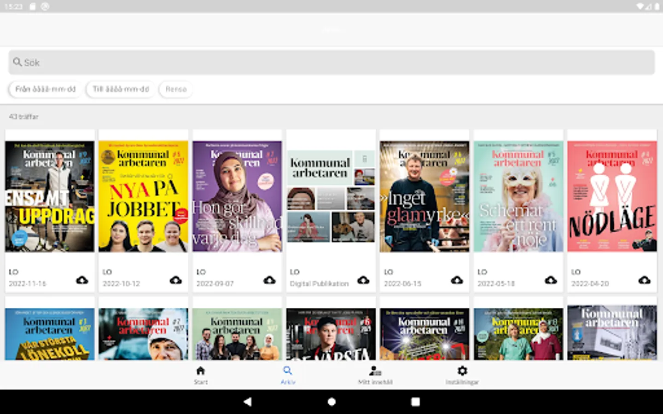Download the 2022-04-20 issue via cloud icon
Screen dimensions: 663x414
[x=644, y=280]
